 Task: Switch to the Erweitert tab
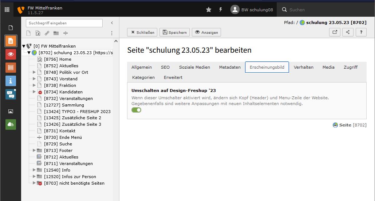coord(173,77)
